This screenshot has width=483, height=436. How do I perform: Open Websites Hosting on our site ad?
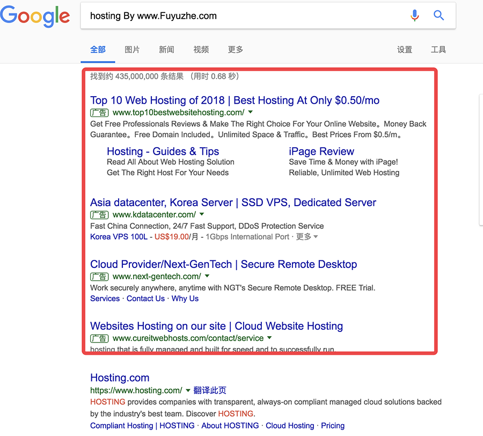(x=217, y=326)
